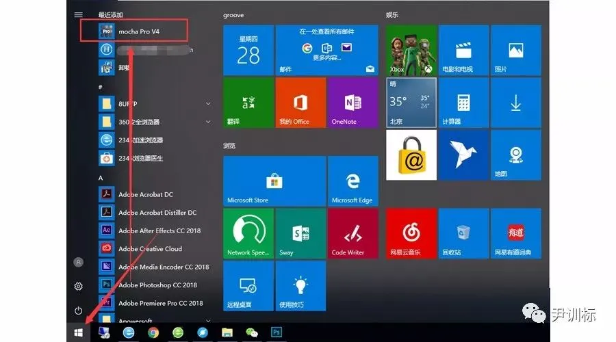Open 2345浏览器医生 in the app list

155,158
